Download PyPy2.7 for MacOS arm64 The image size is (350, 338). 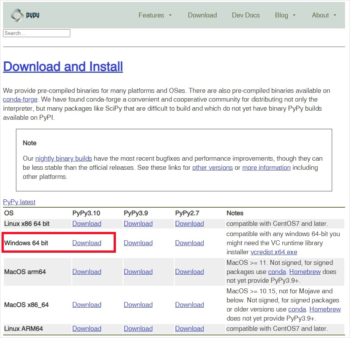pos(190,272)
